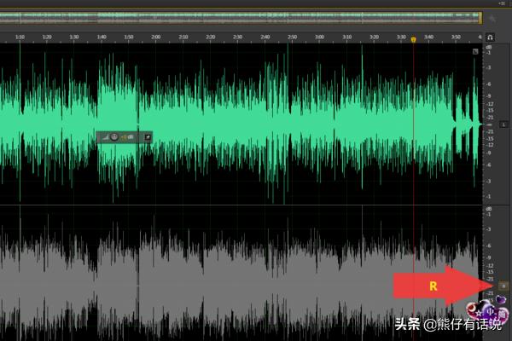Click the small icon at waveform top-right corner

(x=476, y=51)
